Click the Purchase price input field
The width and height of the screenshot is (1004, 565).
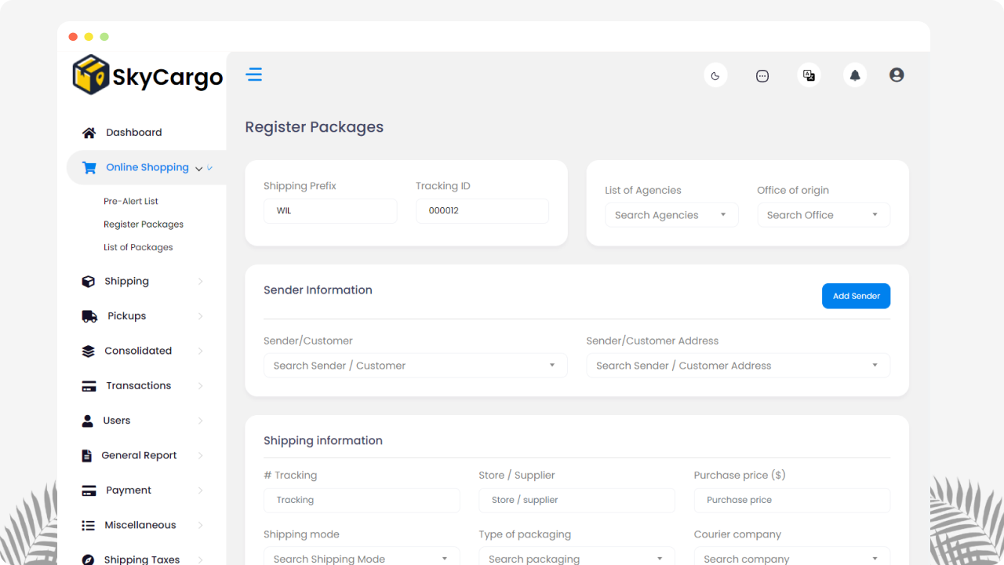click(791, 500)
